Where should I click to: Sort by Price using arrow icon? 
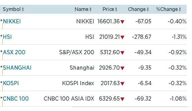116,9
